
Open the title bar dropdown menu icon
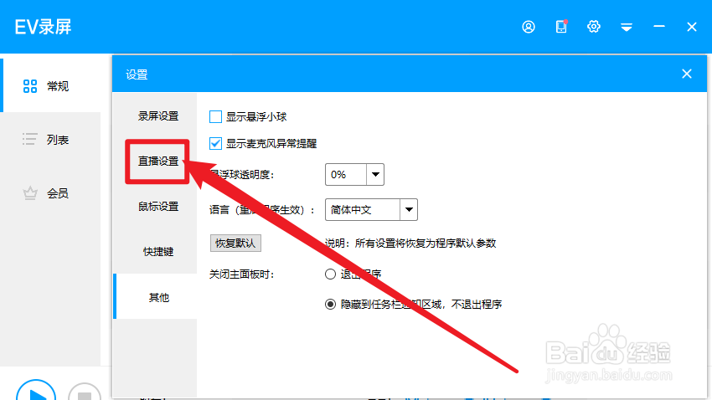627,28
